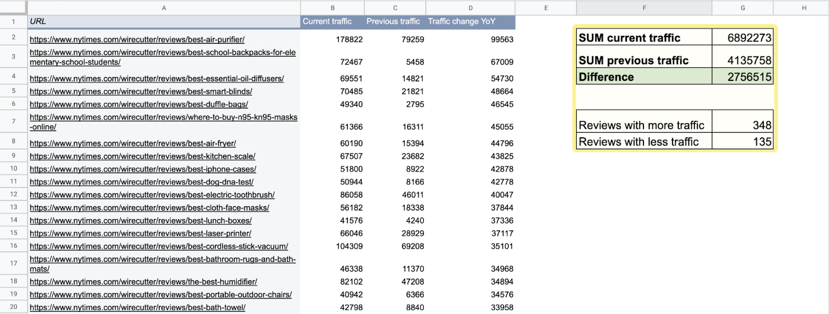Viewport: 829px width, 314px height.
Task: Open the best-portable-outdoor-chairs link
Action: 161,295
